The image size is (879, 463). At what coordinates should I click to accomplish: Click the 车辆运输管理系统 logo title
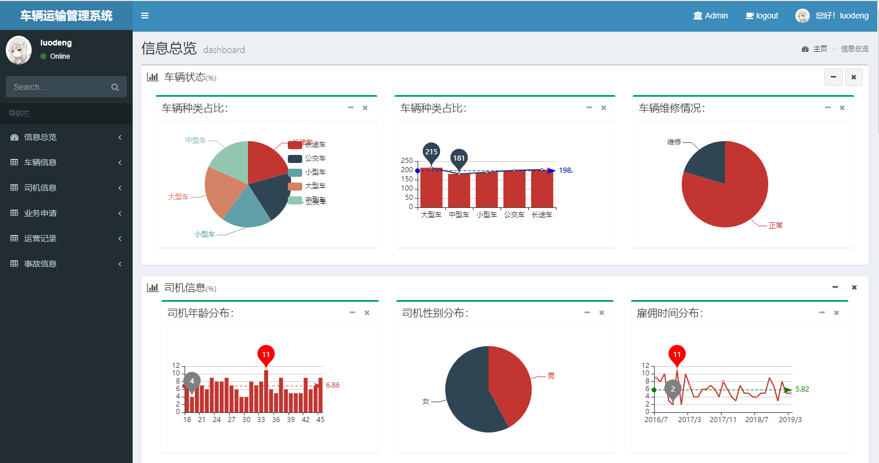(x=66, y=16)
